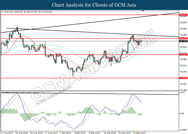Click the 93.600 price axis value
Screen dimensions: 188x134
[183, 29]
